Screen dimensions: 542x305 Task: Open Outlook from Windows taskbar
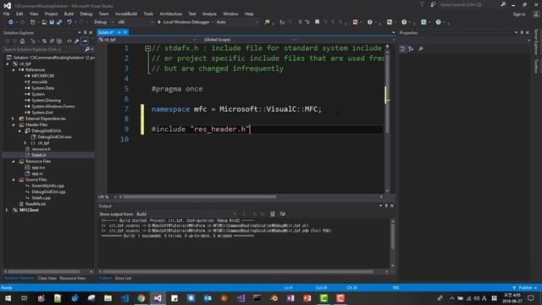click(207, 298)
